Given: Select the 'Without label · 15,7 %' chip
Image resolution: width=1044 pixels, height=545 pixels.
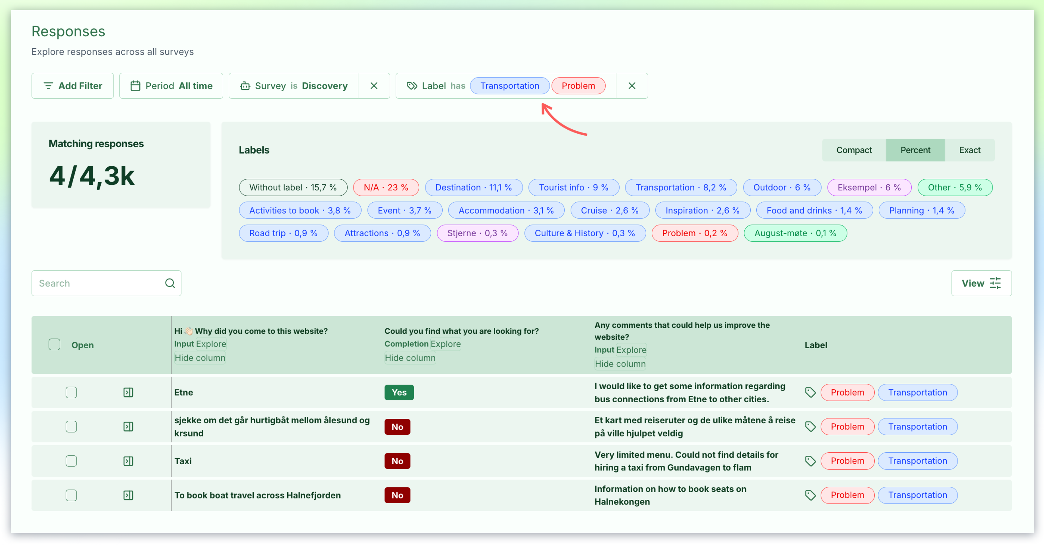Looking at the screenshot, I should tap(293, 187).
